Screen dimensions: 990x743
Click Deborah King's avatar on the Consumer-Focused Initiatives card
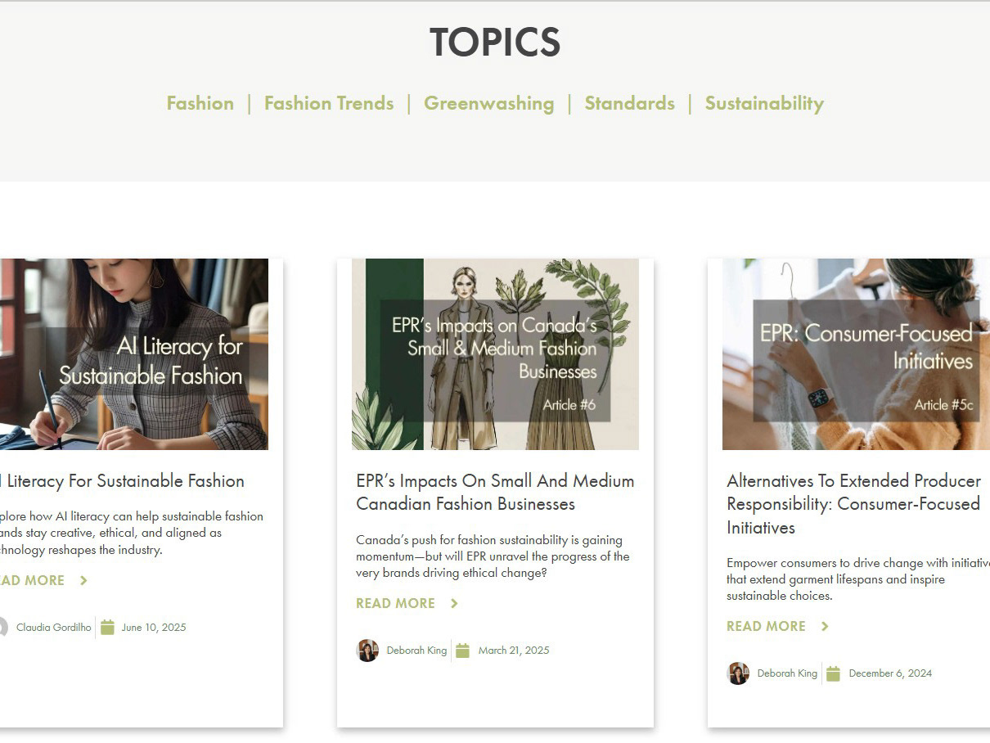tap(738, 673)
